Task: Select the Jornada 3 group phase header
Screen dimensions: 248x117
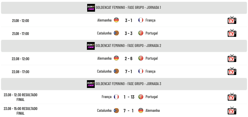Action: (x=124, y=84)
